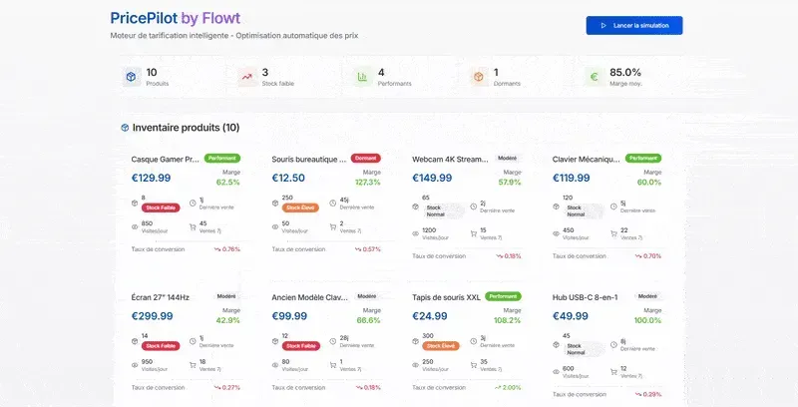Click the stock box icon on Souris bureautique card
The height and width of the screenshot is (407, 798).
click(275, 201)
